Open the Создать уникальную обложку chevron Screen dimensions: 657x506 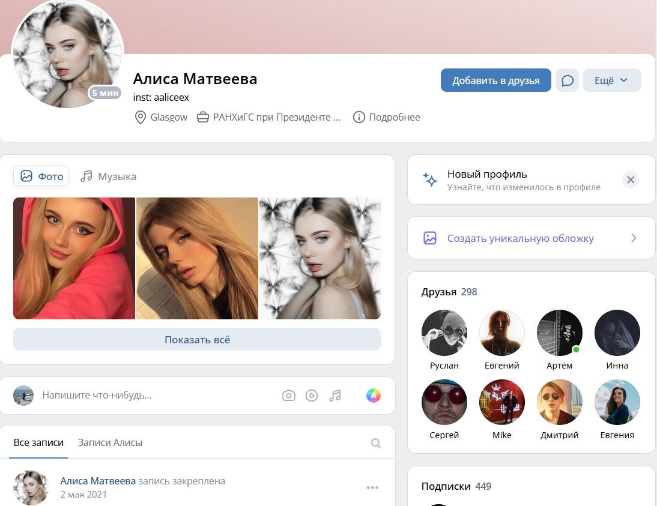tap(634, 238)
